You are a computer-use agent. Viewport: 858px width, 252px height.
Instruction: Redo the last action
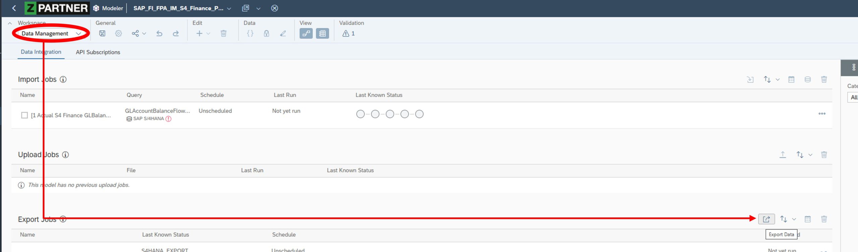coord(176,33)
